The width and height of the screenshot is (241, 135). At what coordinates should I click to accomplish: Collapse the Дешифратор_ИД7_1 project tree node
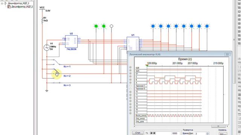(2, 3)
